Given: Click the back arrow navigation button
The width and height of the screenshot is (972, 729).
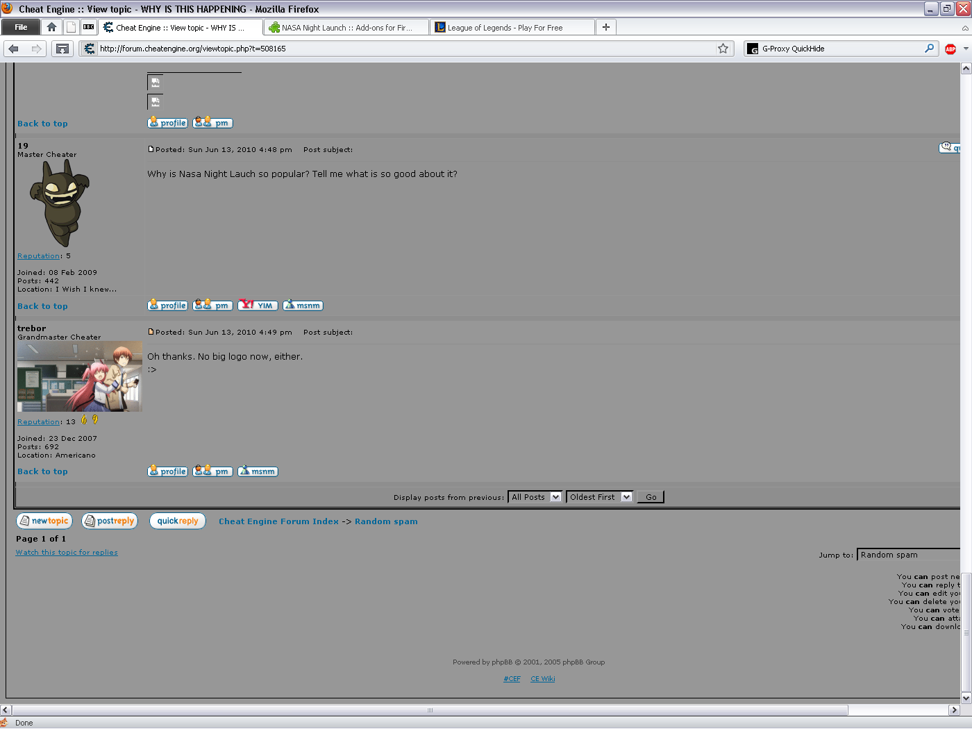Looking at the screenshot, I should coord(14,49).
